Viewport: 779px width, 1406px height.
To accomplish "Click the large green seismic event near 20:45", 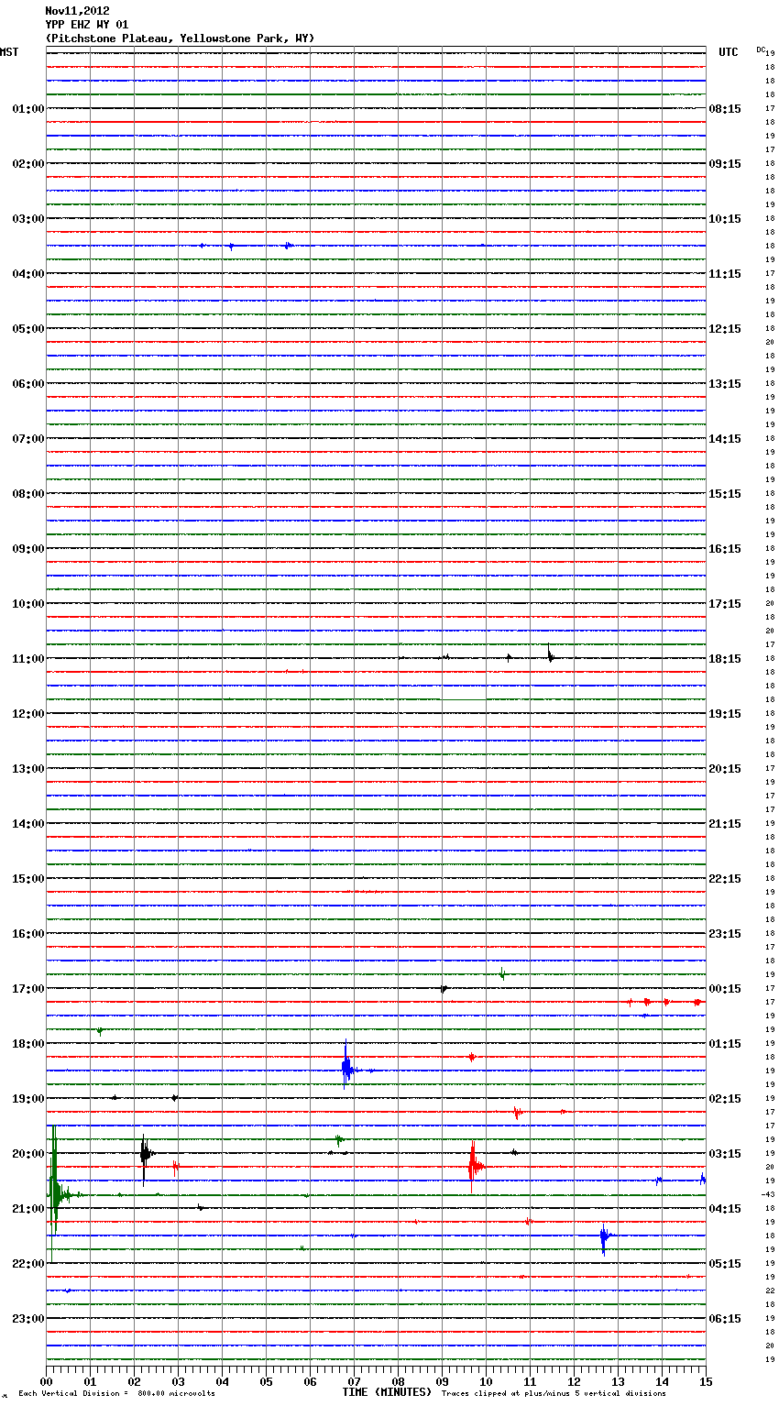I will pos(55,1193).
